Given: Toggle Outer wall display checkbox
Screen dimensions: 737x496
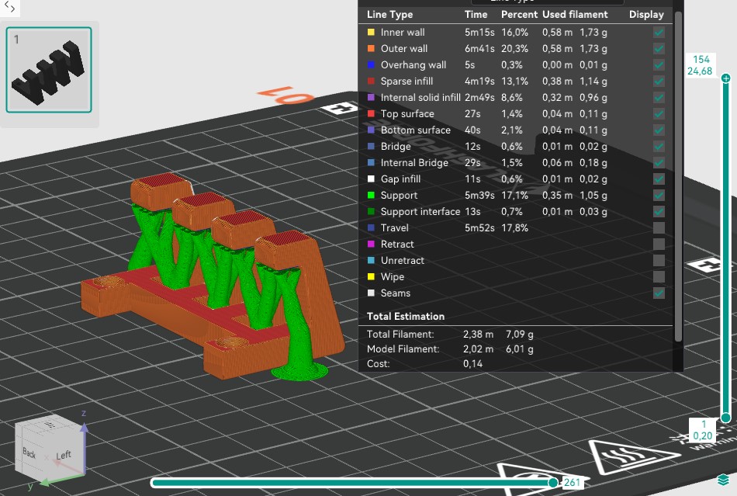Looking at the screenshot, I should pyautogui.click(x=659, y=48).
